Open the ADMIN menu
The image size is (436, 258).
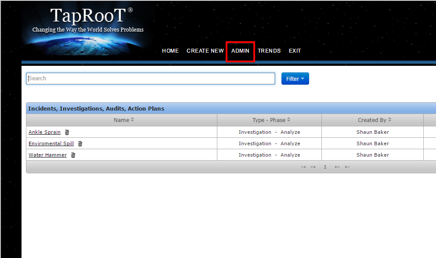tap(240, 51)
